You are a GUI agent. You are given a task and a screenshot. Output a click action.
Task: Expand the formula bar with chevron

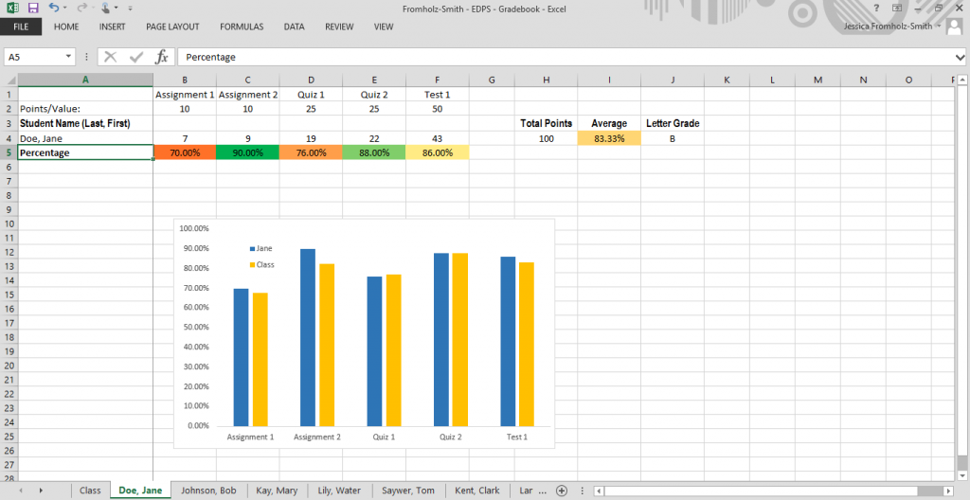961,57
